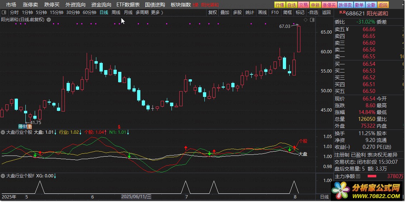Open the 板块指数 menu
406x202 pixels.
pos(181,5)
